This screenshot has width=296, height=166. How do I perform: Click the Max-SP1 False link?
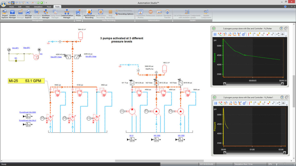tap(56, 57)
